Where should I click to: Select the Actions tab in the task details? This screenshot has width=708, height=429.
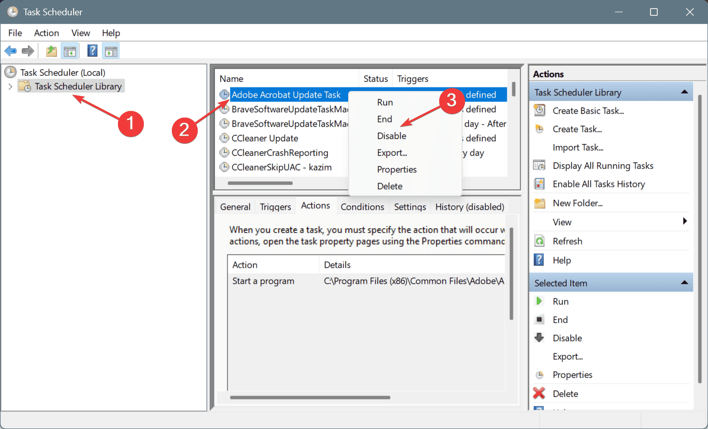coord(316,205)
